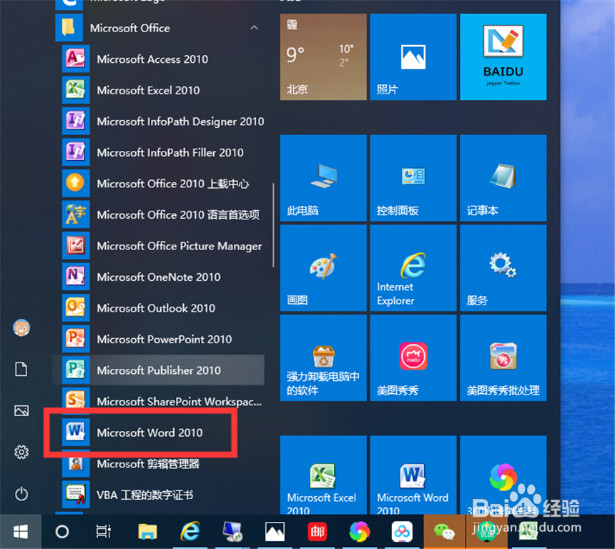Viewport: 615px width, 549px height.
Task: Open the 记事本 notepad tile
Action: (503, 178)
